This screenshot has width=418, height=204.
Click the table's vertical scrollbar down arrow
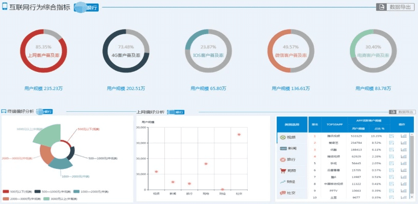[x=411, y=196]
